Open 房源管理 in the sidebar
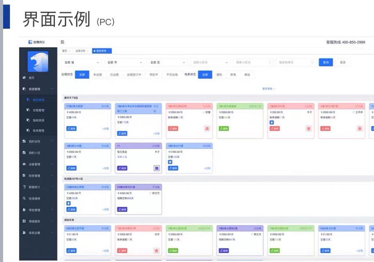The height and width of the screenshot is (262, 374). 35,89
